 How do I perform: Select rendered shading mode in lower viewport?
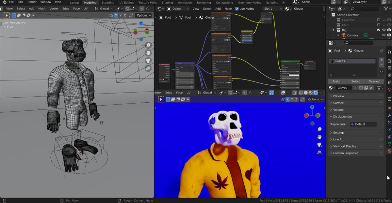coord(316,93)
